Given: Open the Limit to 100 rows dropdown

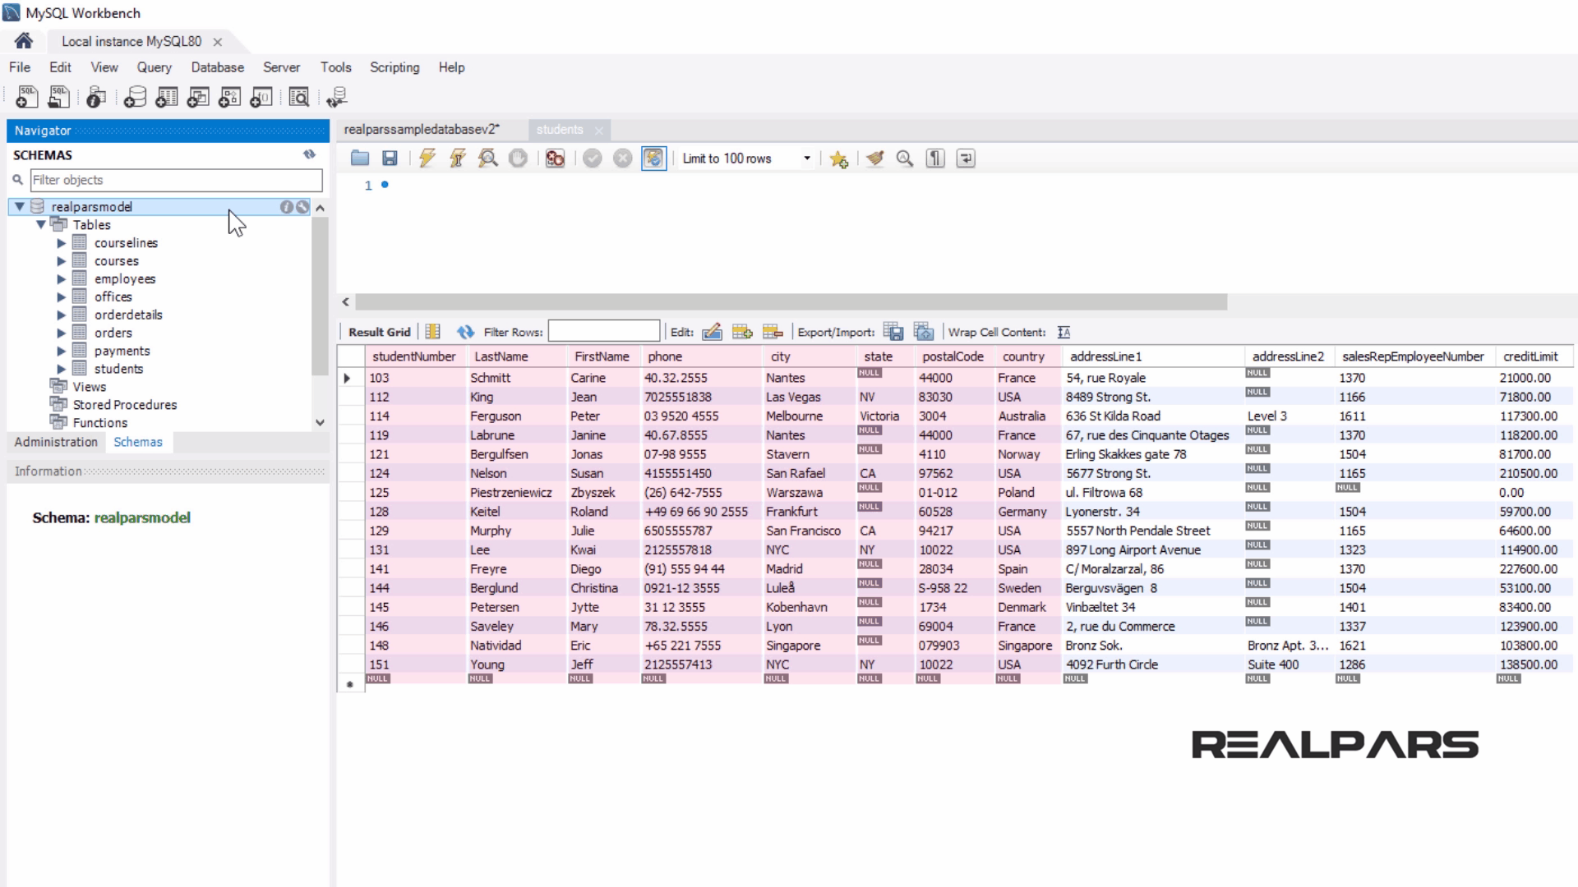Looking at the screenshot, I should [807, 158].
